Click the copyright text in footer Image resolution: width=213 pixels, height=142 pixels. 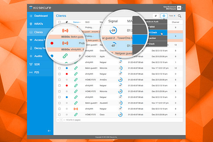coord(106,137)
